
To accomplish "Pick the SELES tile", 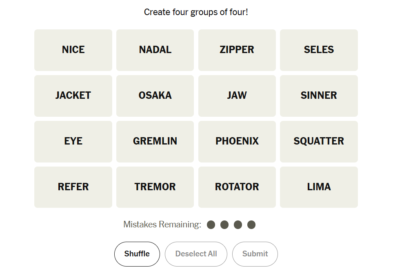I will 319,50.
